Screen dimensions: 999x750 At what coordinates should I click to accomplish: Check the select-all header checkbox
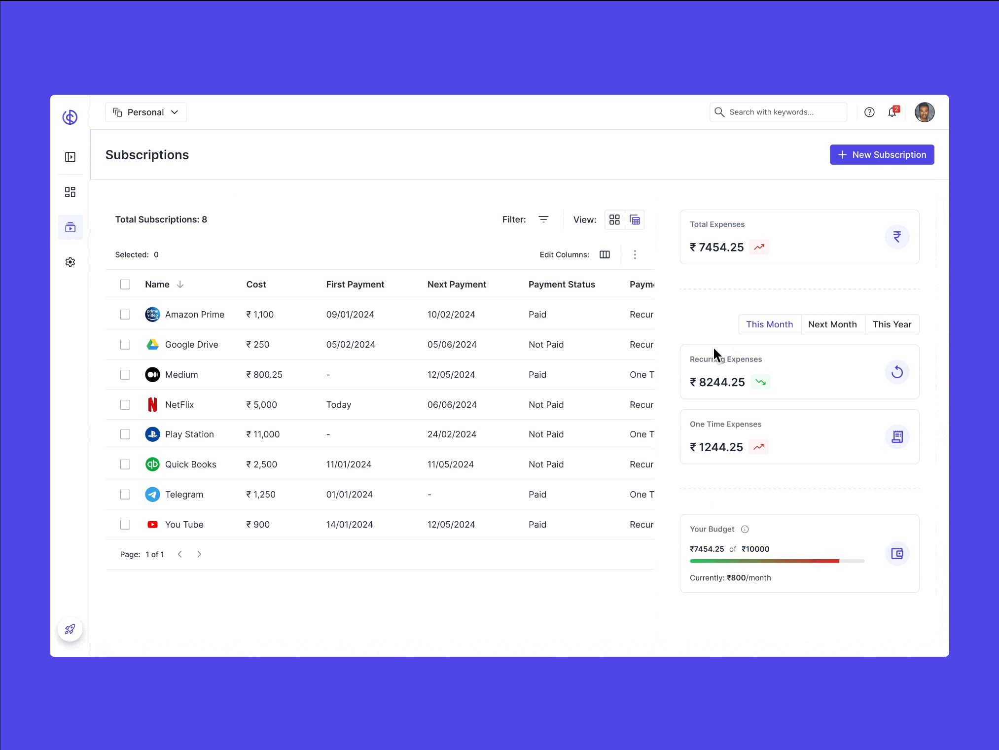point(125,285)
